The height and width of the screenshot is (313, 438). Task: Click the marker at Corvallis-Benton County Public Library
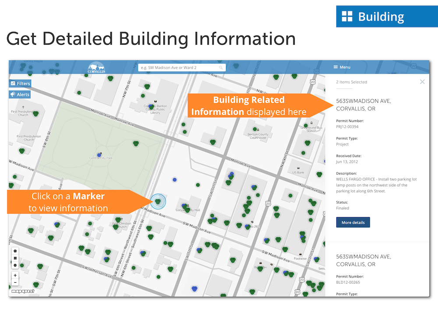point(151,107)
